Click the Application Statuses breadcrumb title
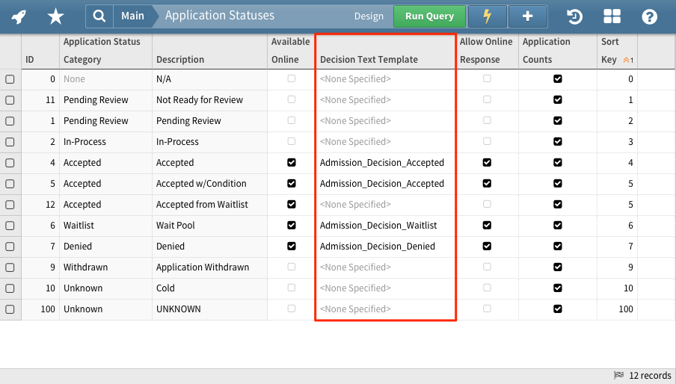 (x=219, y=16)
